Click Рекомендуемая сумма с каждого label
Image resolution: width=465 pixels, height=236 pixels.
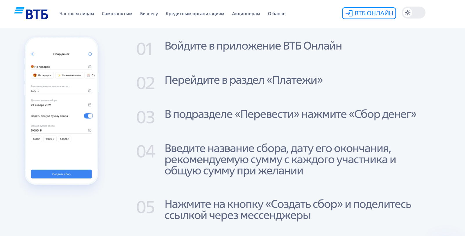coord(51,86)
